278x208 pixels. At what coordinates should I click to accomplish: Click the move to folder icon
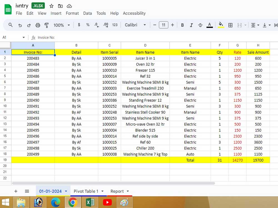click(x=60, y=6)
